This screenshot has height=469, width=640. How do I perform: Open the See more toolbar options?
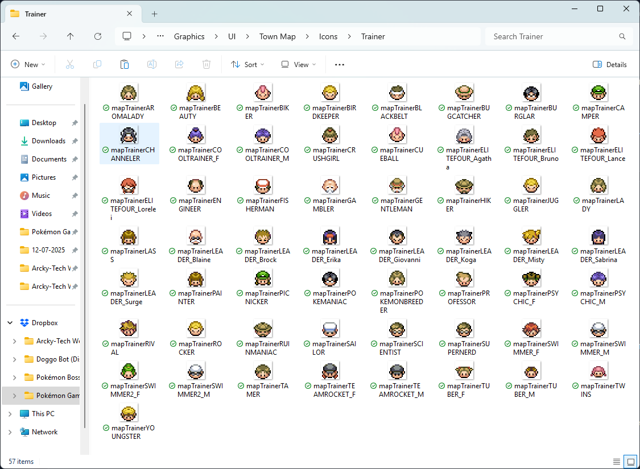tap(340, 64)
